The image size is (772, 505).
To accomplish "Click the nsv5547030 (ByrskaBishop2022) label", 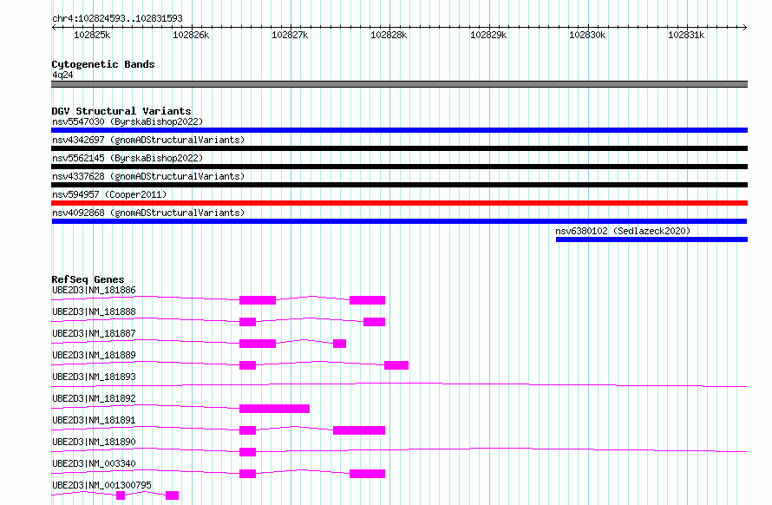I will (x=128, y=121).
